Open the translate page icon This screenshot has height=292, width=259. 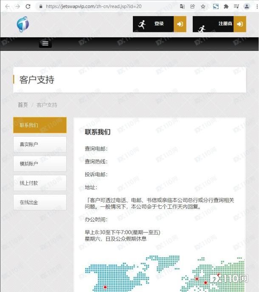click(x=182, y=6)
